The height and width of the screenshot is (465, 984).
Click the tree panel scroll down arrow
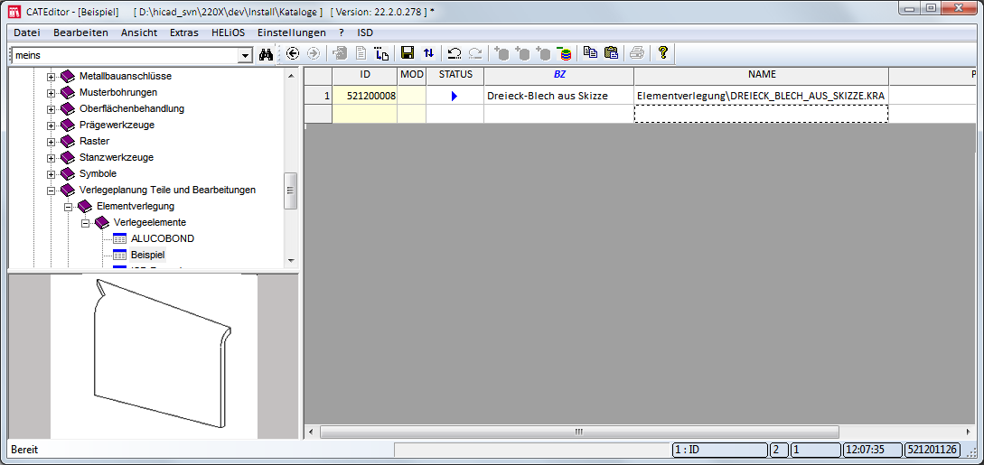(291, 260)
